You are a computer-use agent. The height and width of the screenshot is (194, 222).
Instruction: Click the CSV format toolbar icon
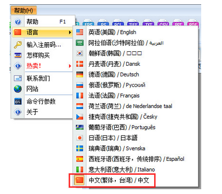(x=163, y=23)
